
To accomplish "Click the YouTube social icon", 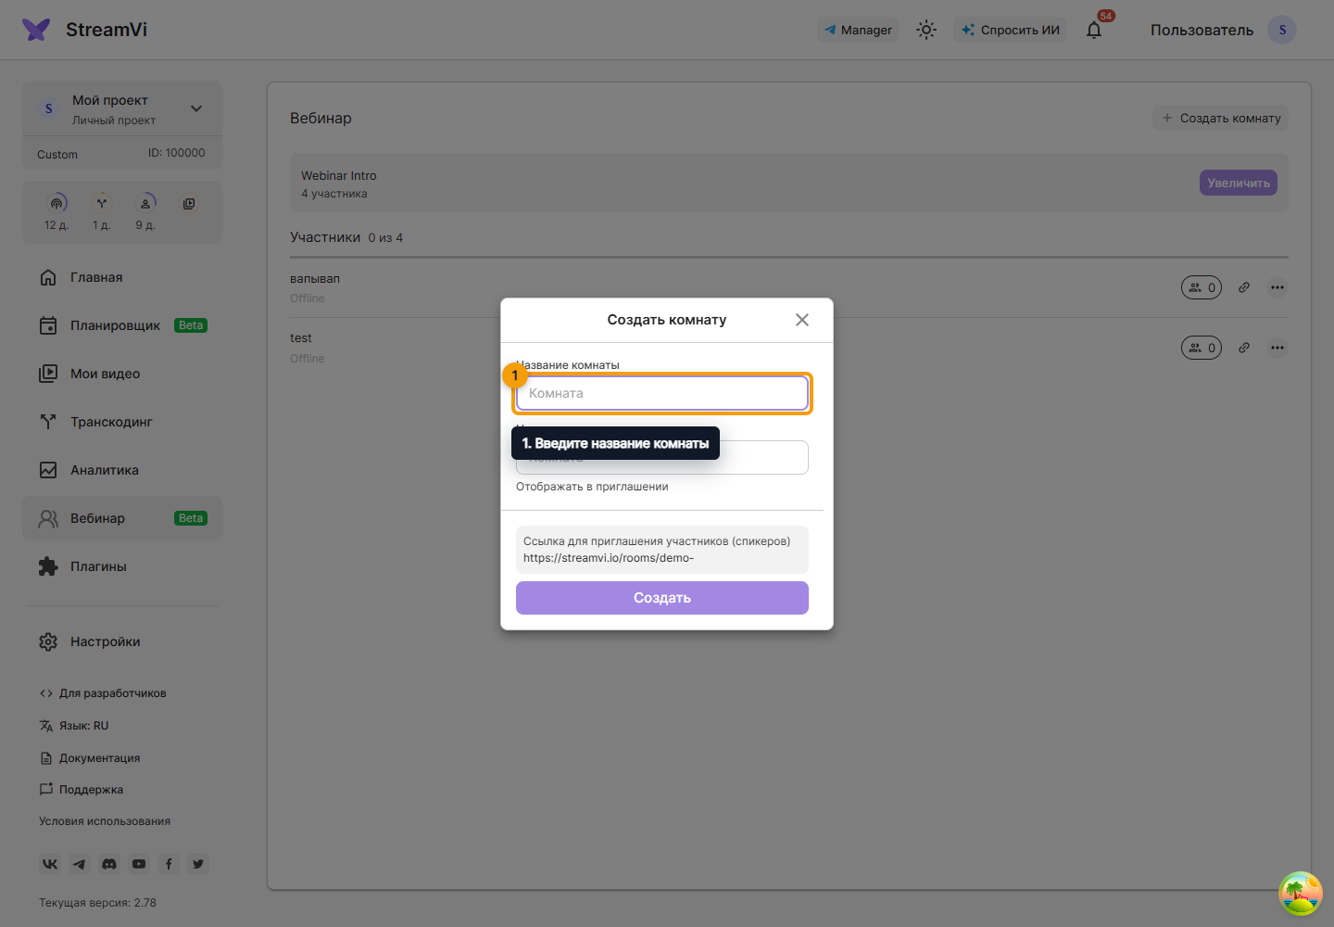I will (x=139, y=864).
